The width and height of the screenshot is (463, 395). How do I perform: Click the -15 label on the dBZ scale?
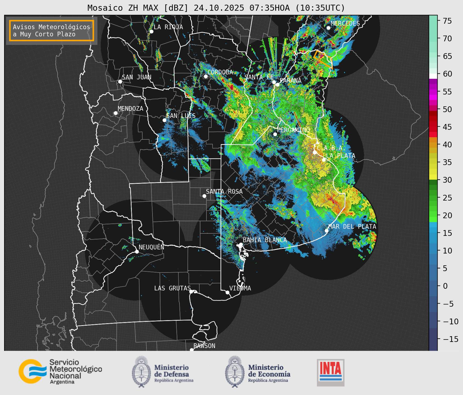tap(450, 339)
